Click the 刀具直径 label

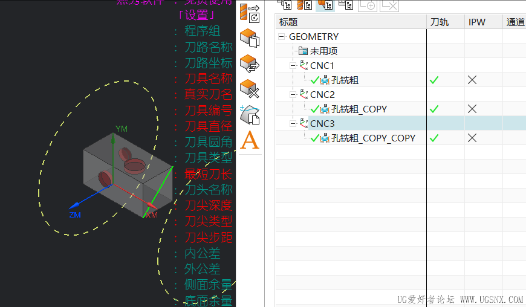point(209,126)
